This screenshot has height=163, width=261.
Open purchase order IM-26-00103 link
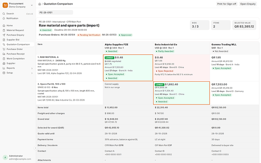click(109, 35)
